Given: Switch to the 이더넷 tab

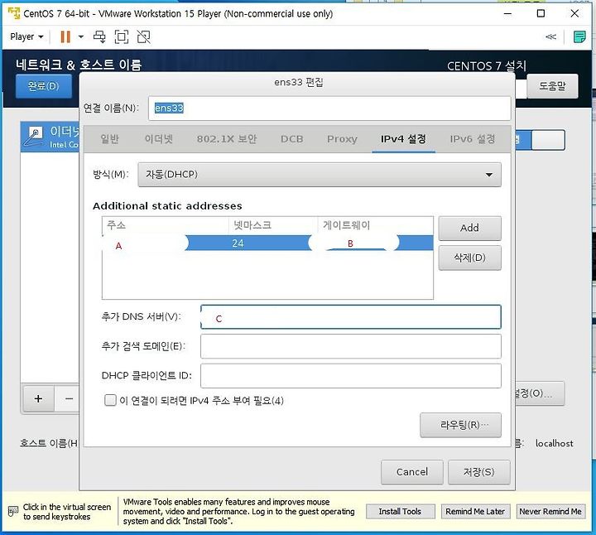Looking at the screenshot, I should 158,139.
